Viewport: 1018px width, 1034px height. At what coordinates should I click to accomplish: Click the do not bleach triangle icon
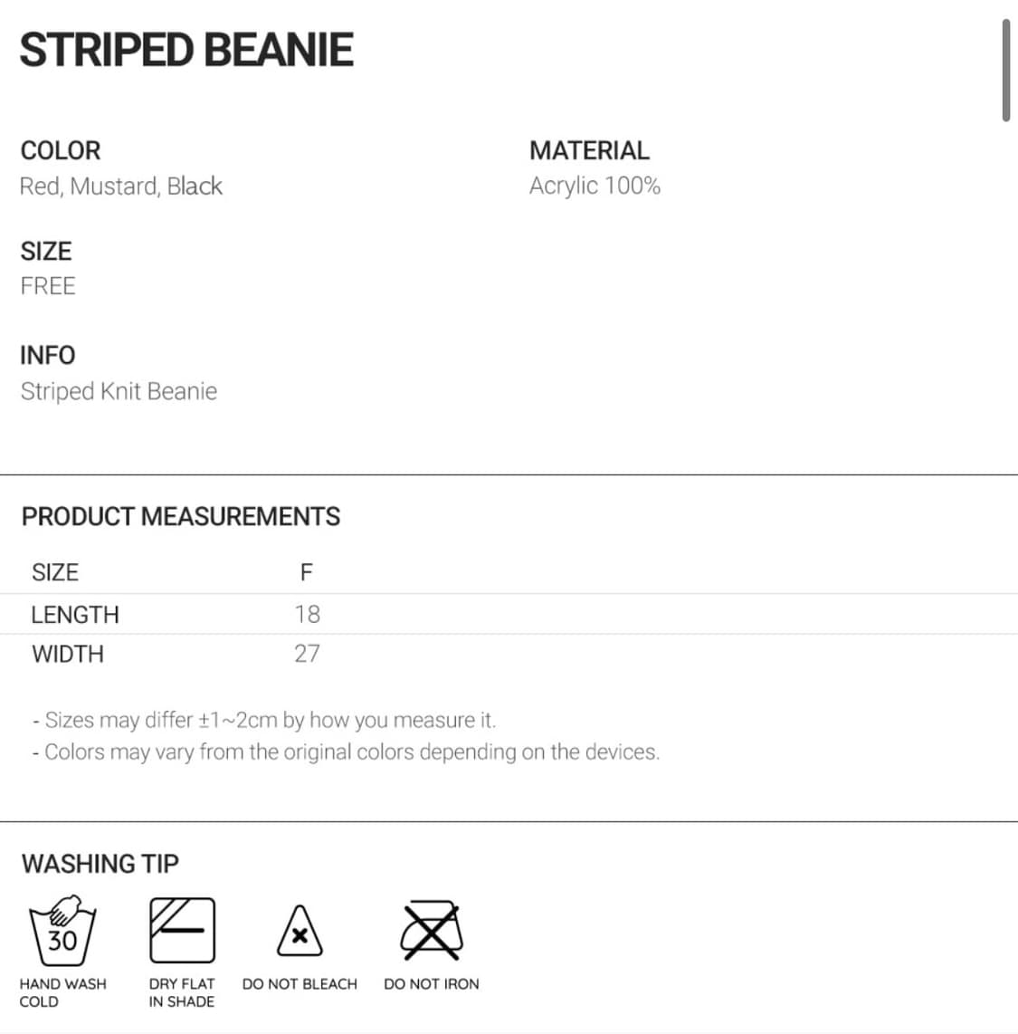pos(300,933)
